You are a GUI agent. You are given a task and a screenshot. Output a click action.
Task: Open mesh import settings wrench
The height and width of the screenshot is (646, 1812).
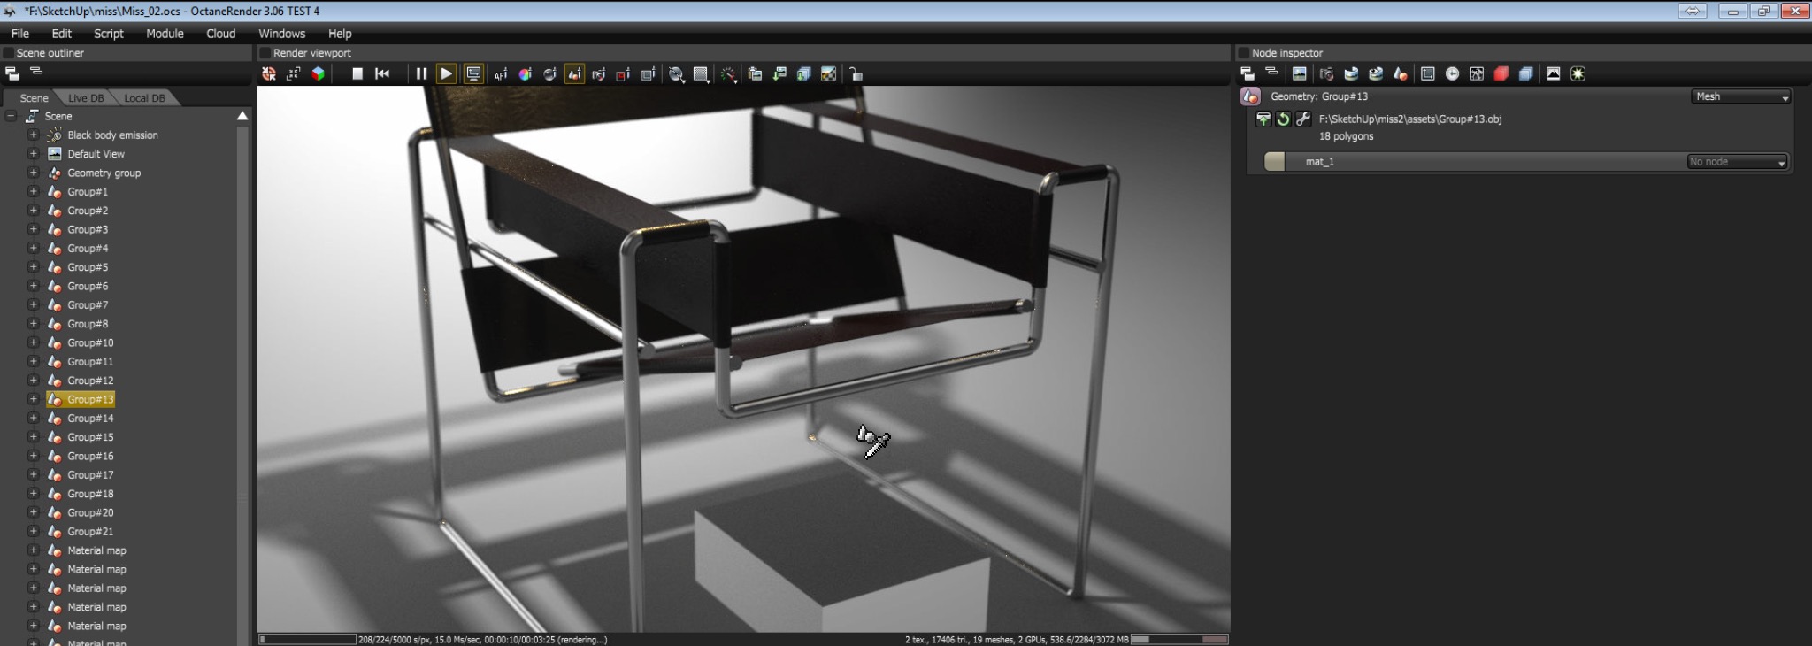(x=1302, y=119)
